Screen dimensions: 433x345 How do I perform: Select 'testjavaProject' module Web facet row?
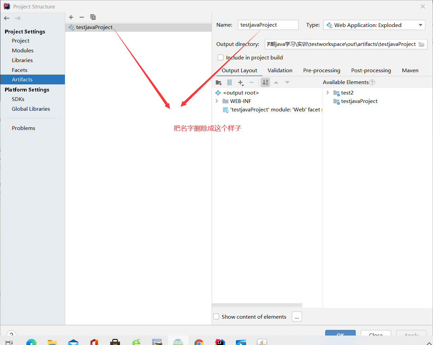(272, 110)
